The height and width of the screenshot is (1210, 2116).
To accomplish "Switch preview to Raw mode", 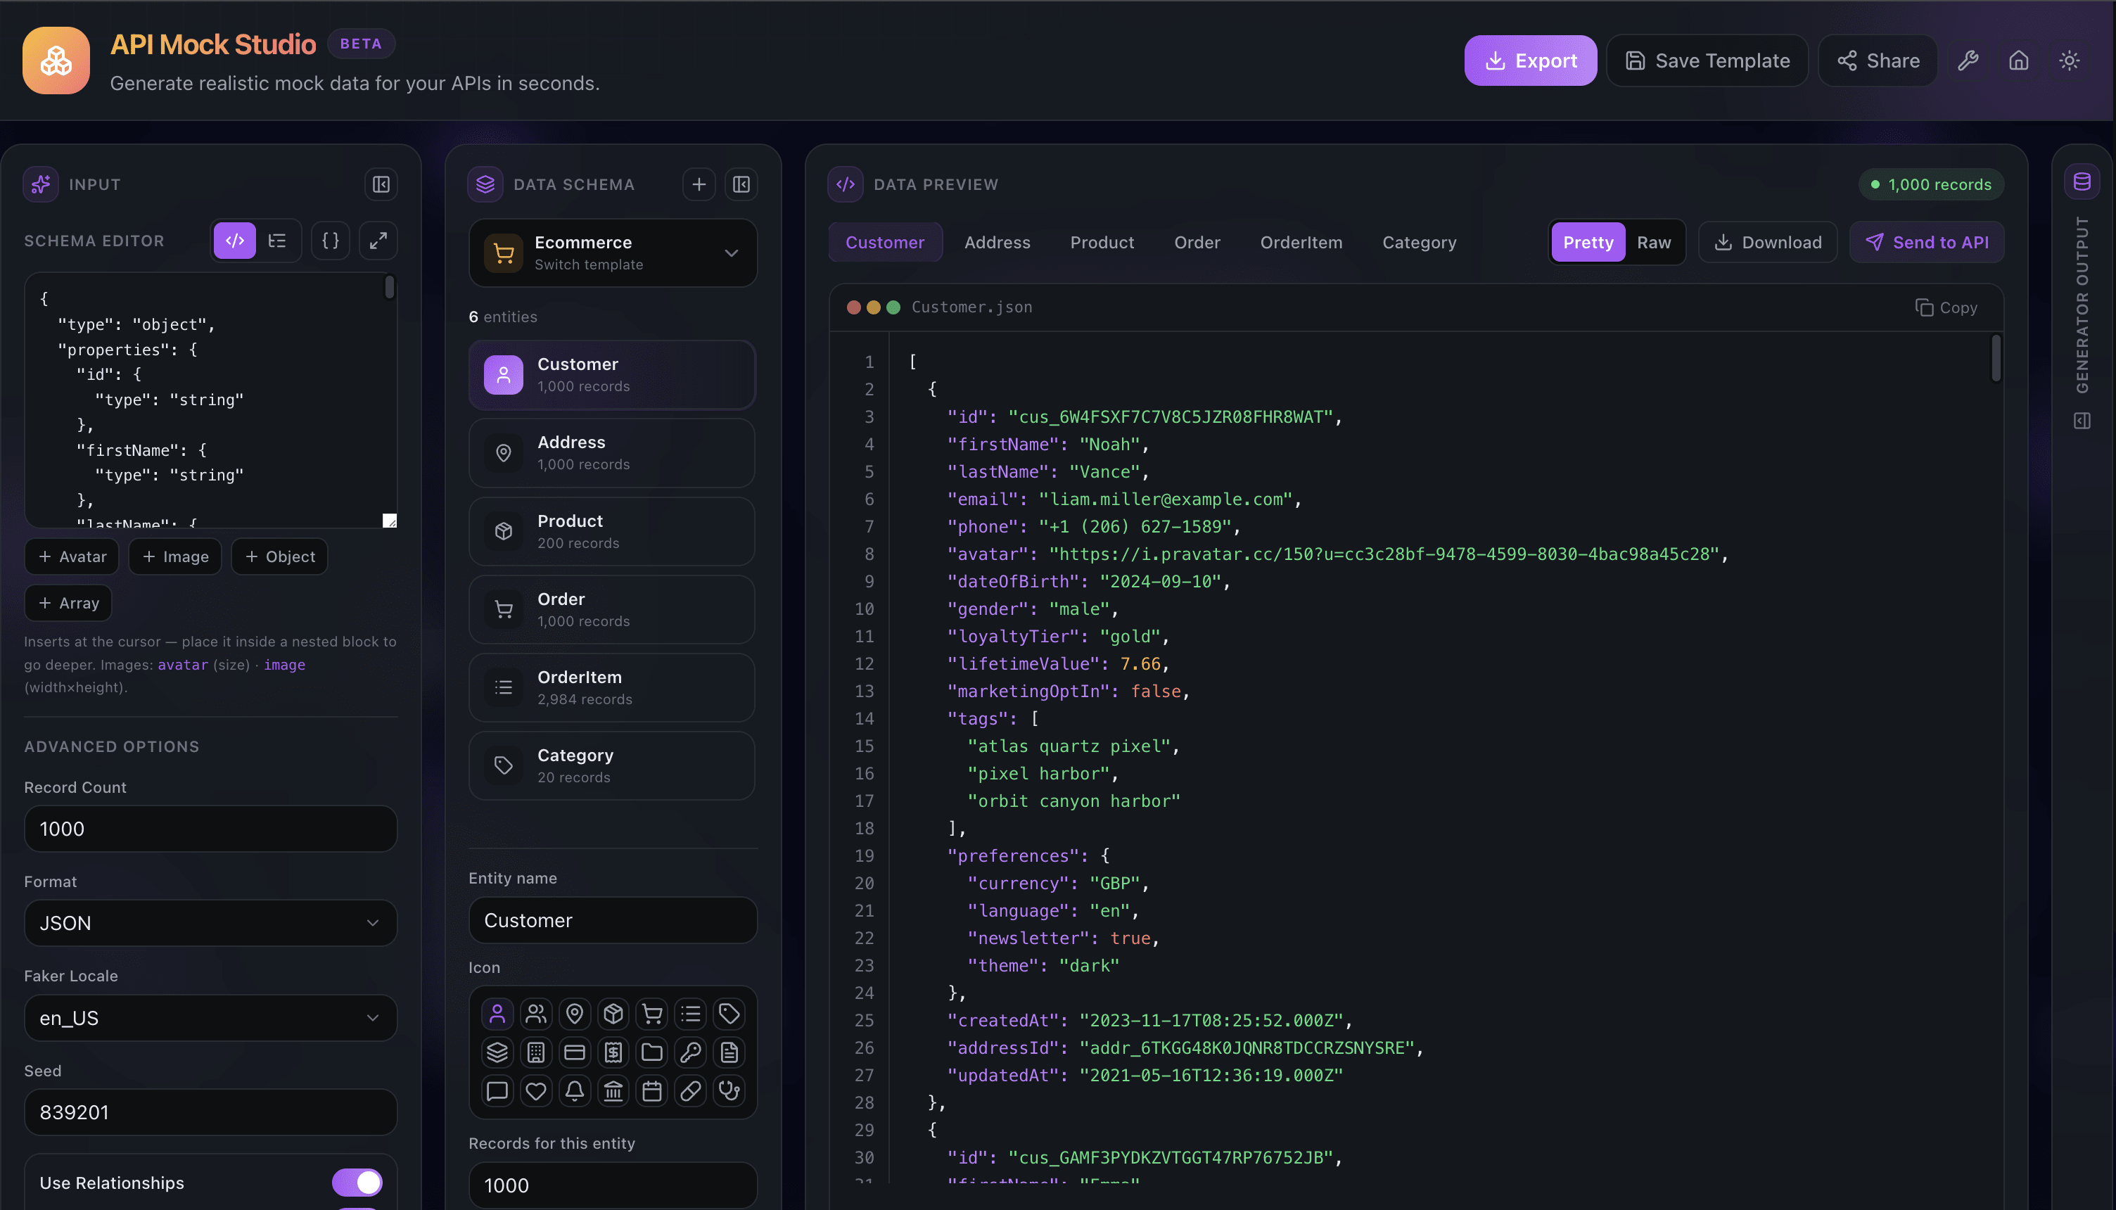I will click(x=1653, y=243).
